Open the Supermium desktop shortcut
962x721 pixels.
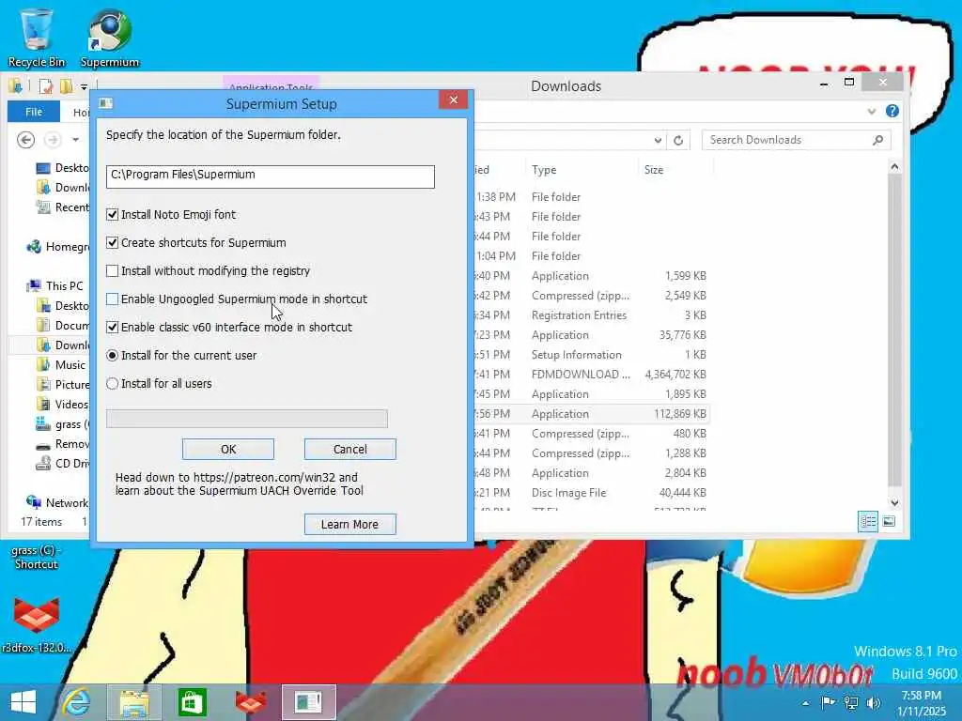click(x=109, y=37)
